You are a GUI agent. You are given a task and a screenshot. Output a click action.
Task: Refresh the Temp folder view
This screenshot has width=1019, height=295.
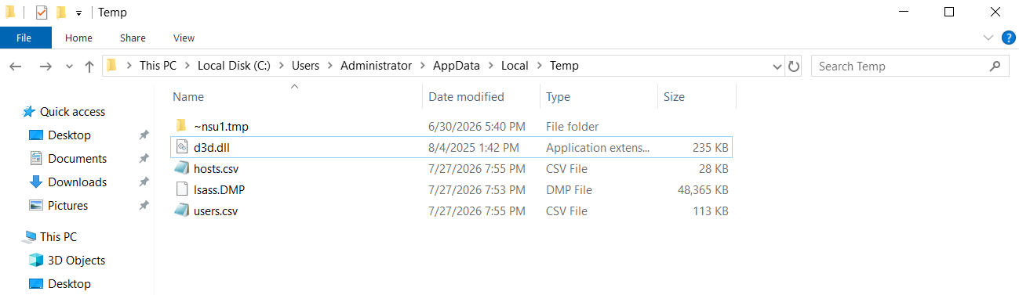[x=793, y=67]
